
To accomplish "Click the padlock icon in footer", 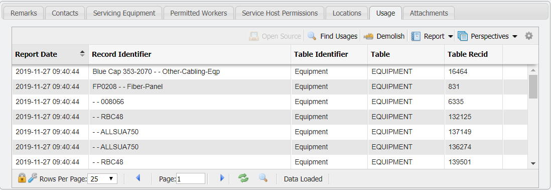I will [22, 178].
